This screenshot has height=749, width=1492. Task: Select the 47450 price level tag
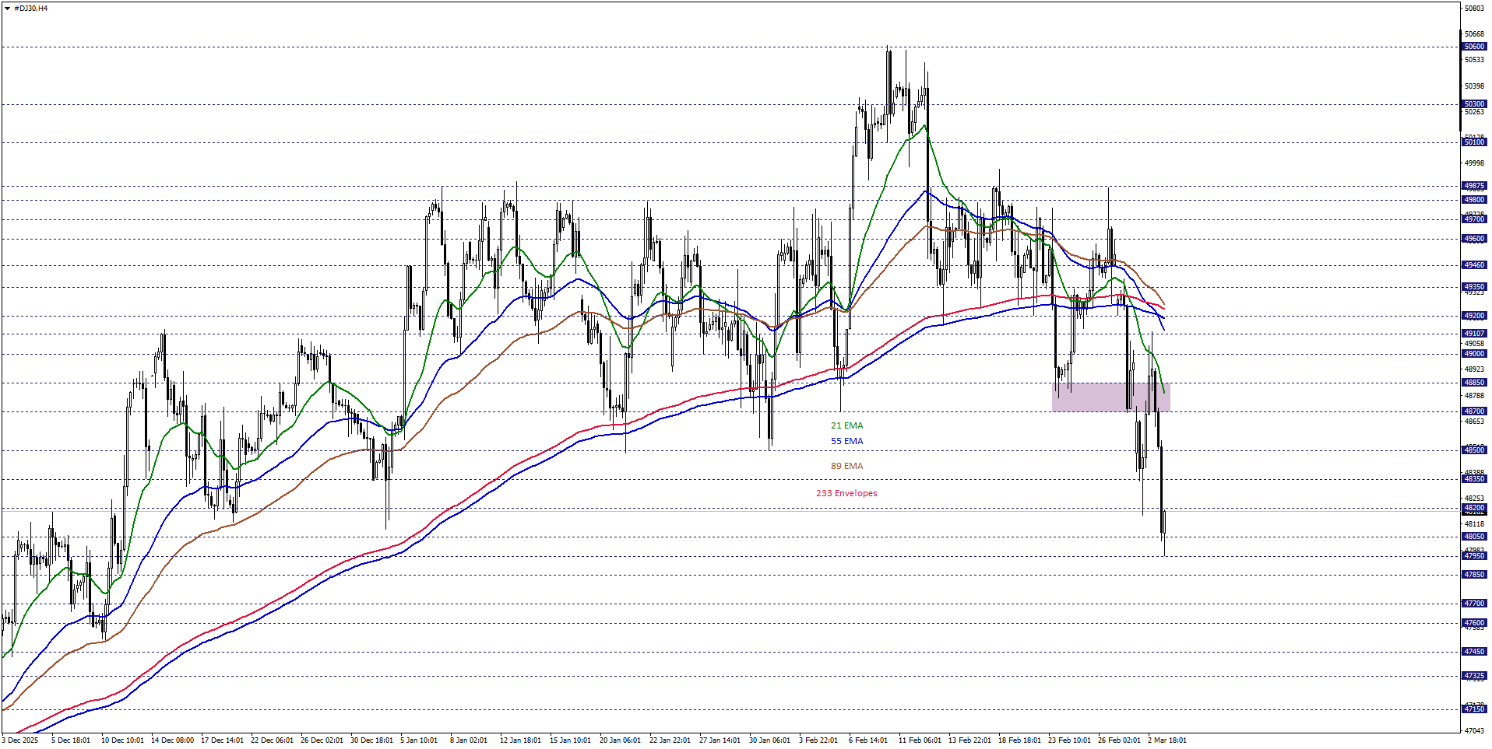pos(1474,652)
